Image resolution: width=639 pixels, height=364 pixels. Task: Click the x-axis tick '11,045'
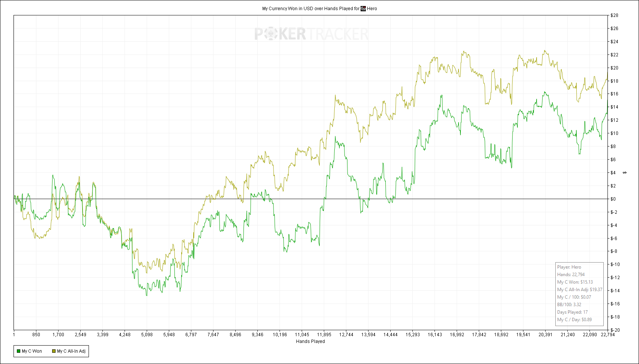[302, 335]
